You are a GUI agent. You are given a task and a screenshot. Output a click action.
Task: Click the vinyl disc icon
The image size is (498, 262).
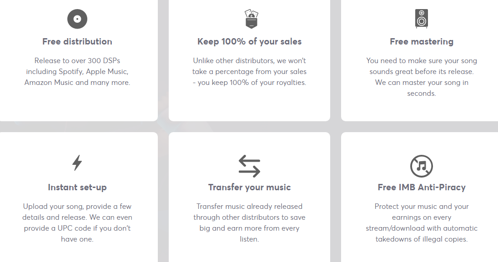pos(77,19)
